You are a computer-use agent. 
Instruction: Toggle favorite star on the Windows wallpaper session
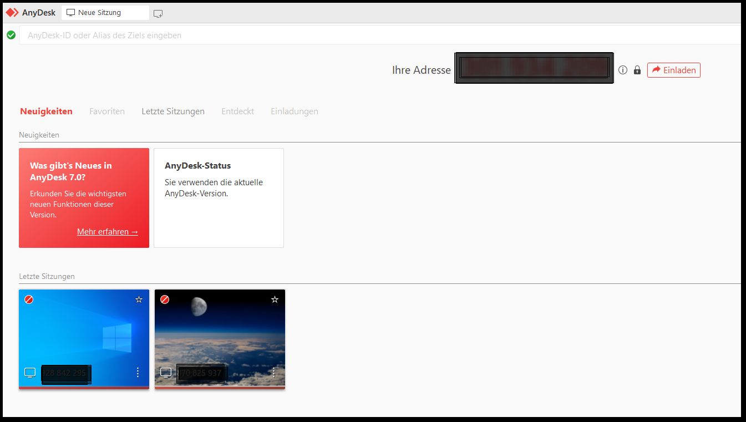click(139, 299)
